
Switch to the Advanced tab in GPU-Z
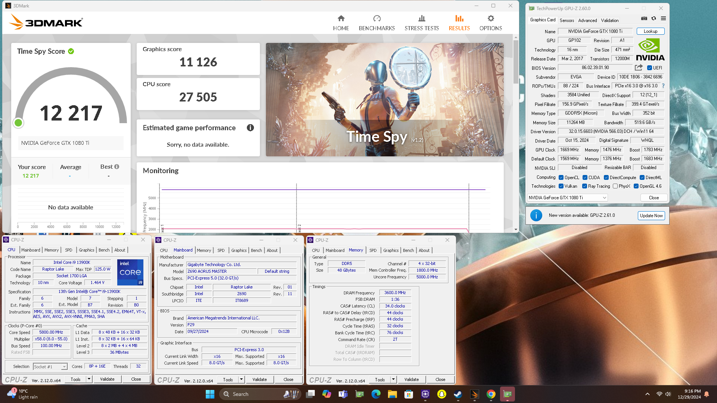coord(587,20)
